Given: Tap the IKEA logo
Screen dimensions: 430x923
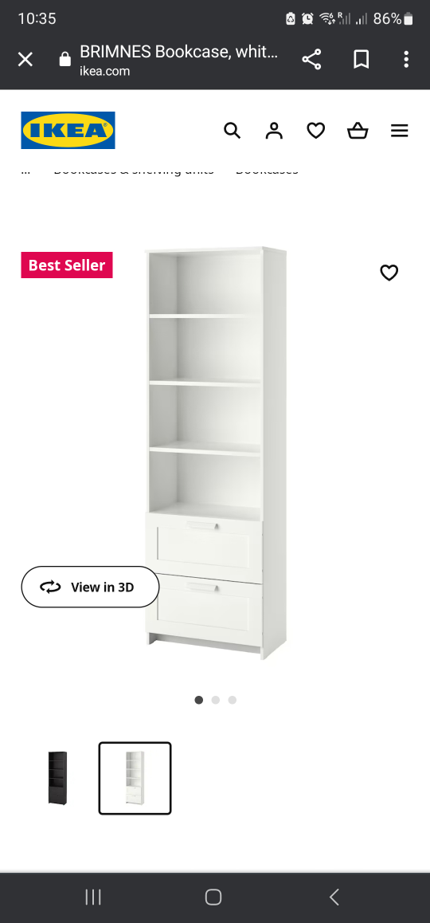Looking at the screenshot, I should click(x=68, y=130).
